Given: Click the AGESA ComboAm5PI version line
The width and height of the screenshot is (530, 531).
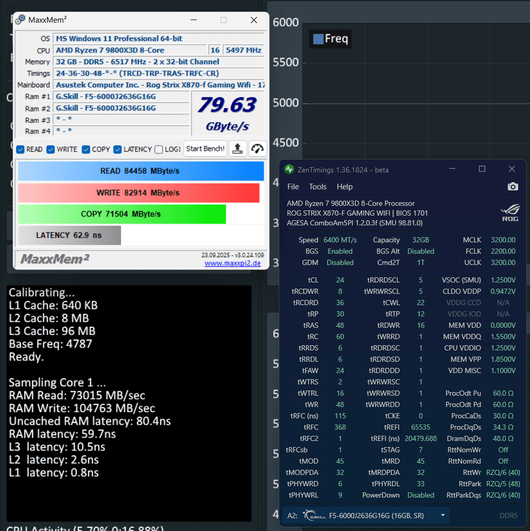Looking at the screenshot, I should 354,223.
